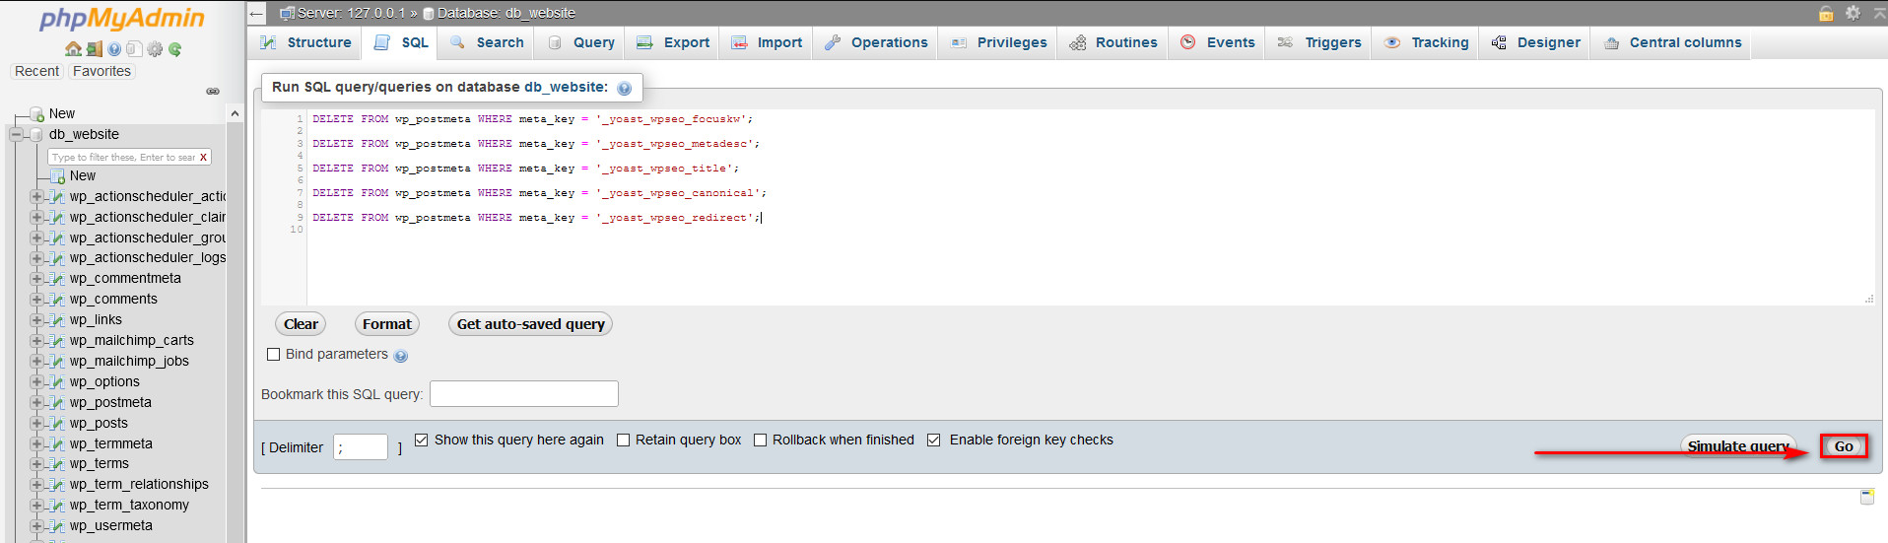Expand wp_postmeta table node
Screen dimensions: 1888x543
coord(36,403)
